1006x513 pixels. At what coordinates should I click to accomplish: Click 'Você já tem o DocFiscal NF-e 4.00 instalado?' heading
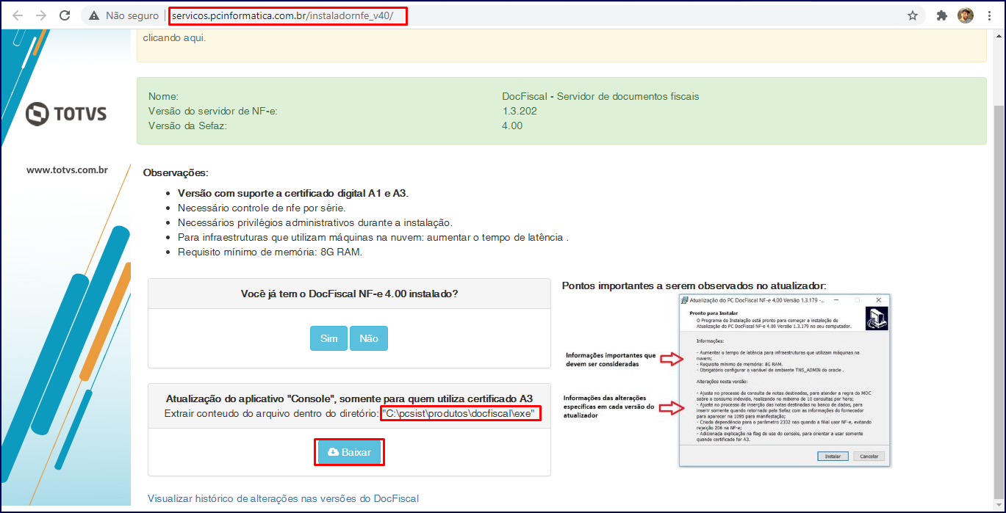click(349, 294)
